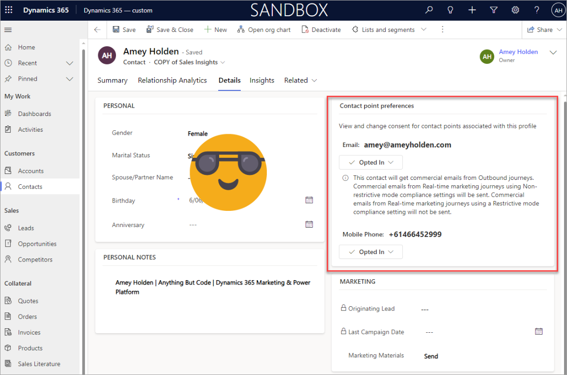This screenshot has width=567, height=375.
Task: Click the search magnifier icon
Action: click(x=429, y=10)
